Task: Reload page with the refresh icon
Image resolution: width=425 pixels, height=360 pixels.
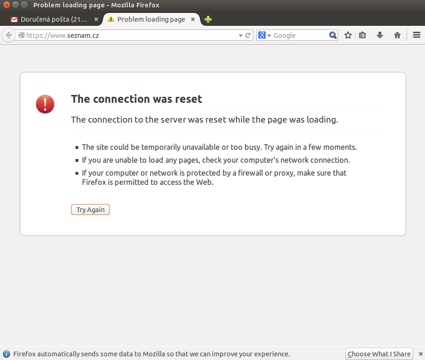Action: 248,35
